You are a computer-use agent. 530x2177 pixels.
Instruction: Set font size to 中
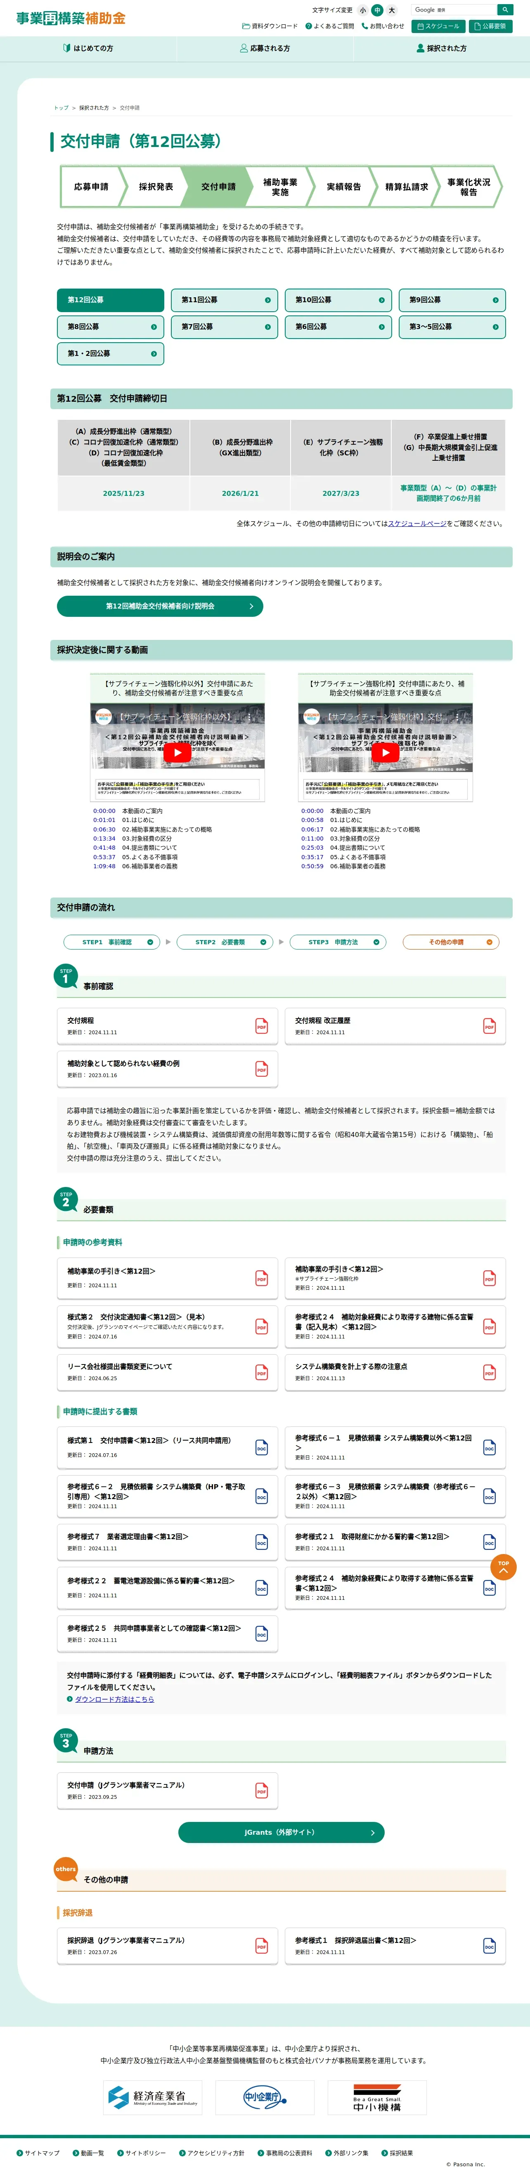pos(377,10)
